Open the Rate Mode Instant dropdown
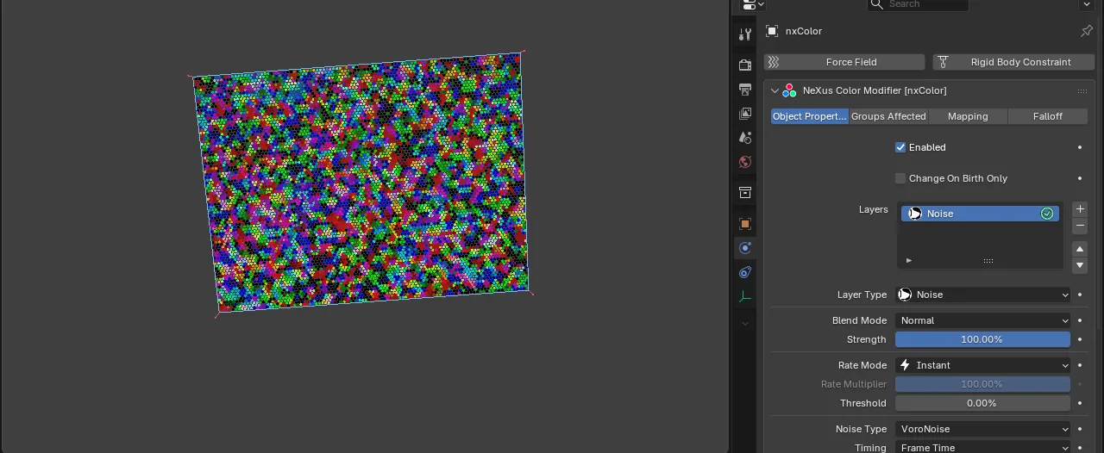 (982, 365)
